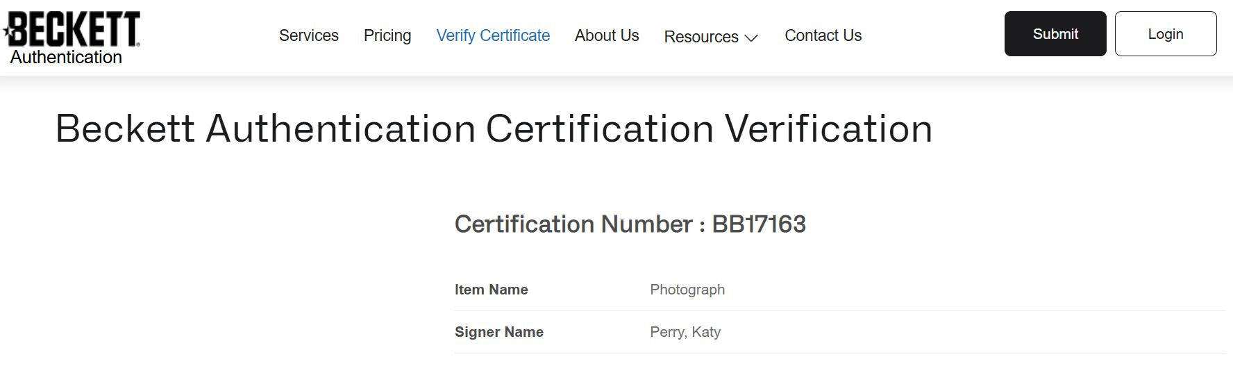This screenshot has width=1233, height=366.
Task: Click the word Verification in the page heading
Action: click(x=828, y=128)
